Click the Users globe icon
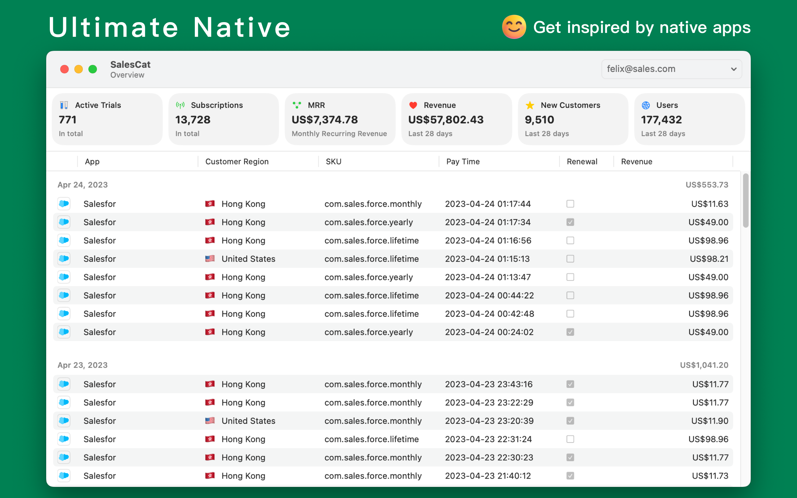 pyautogui.click(x=646, y=105)
